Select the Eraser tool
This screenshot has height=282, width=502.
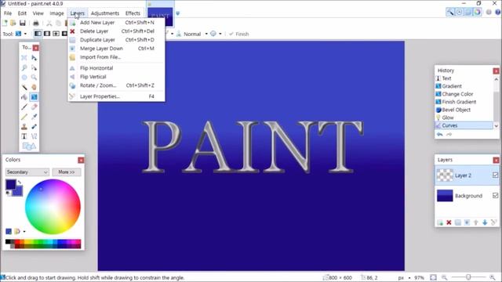[34, 107]
